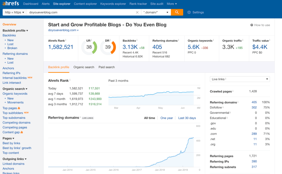
Task: Click the UR 38 score gauge
Action: pos(89,47)
